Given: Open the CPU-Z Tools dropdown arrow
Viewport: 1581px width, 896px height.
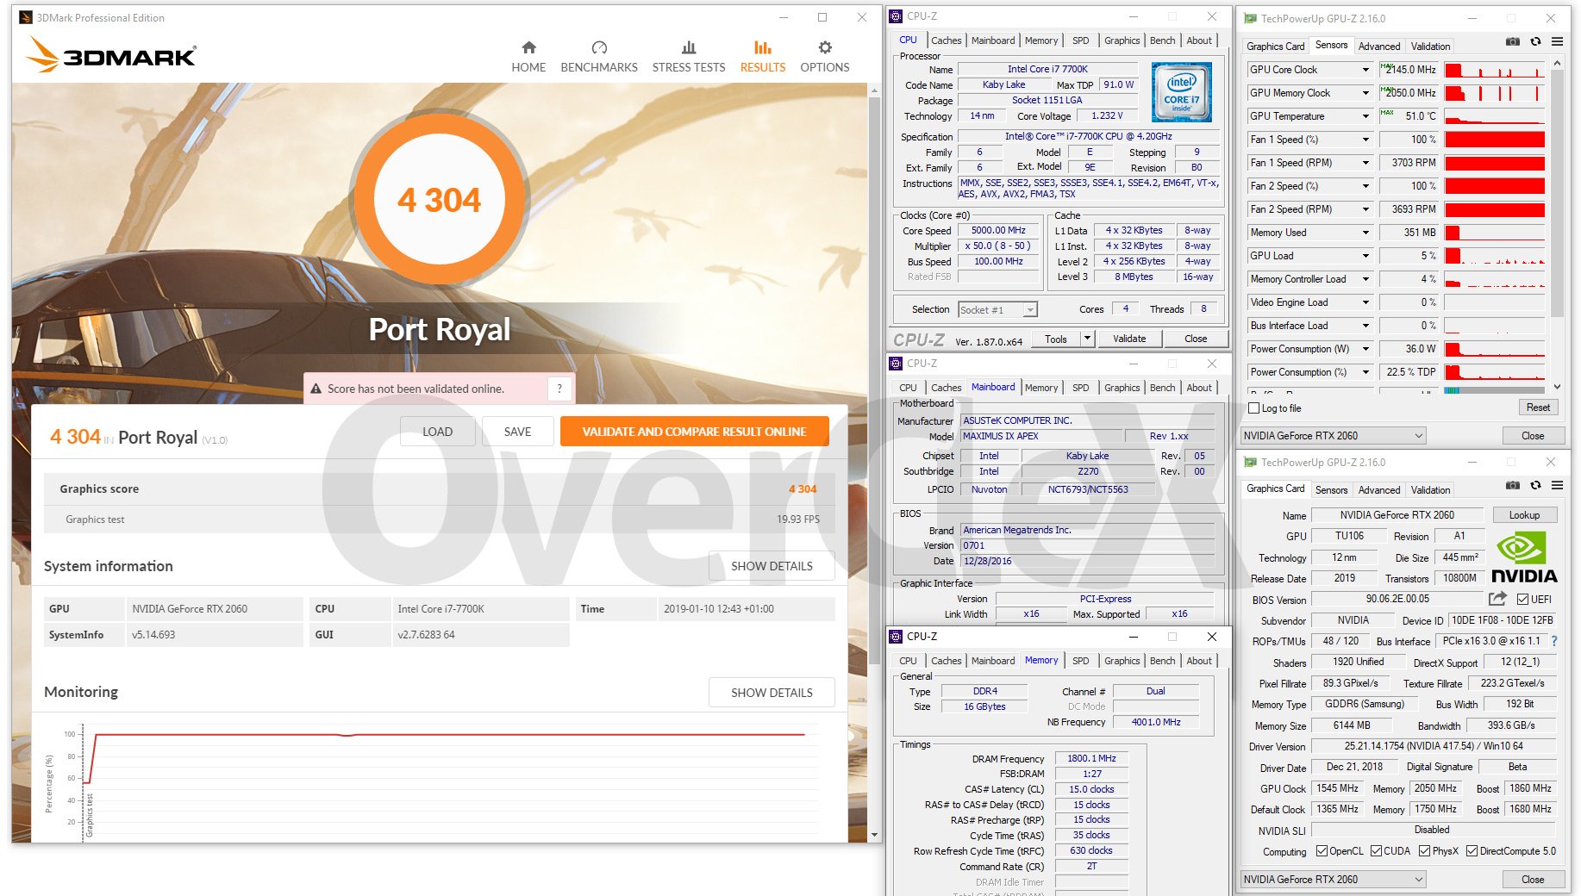Looking at the screenshot, I should pos(1087,339).
